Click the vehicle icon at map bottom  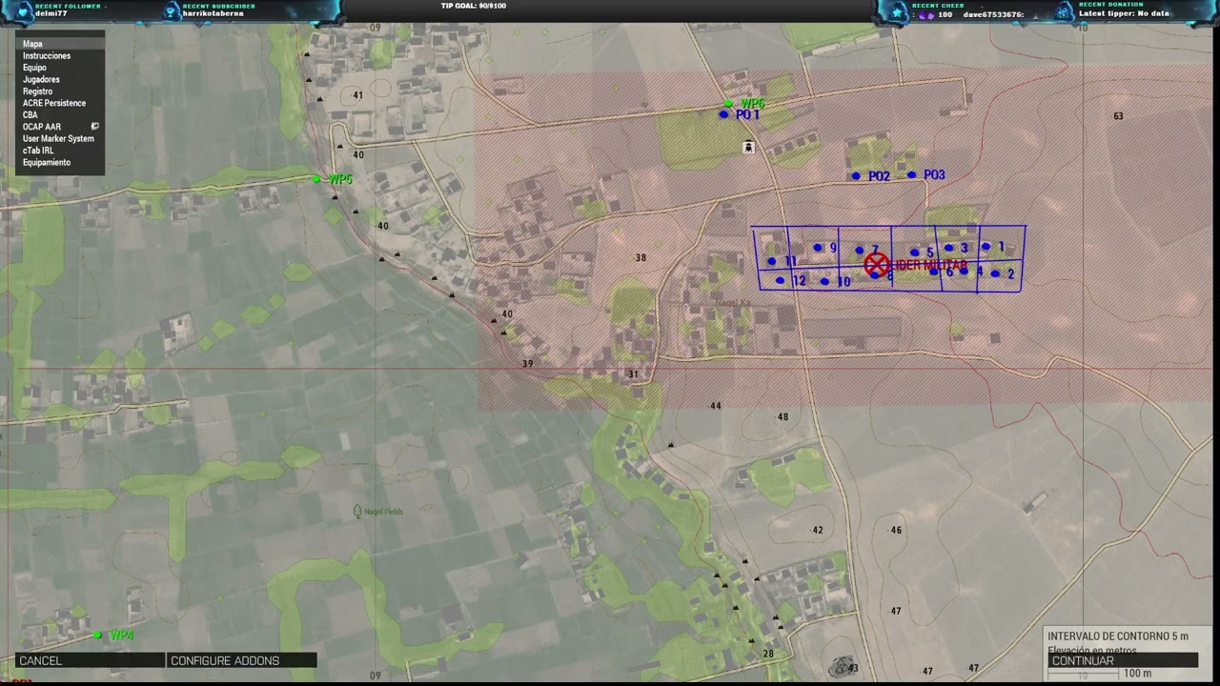point(841,665)
